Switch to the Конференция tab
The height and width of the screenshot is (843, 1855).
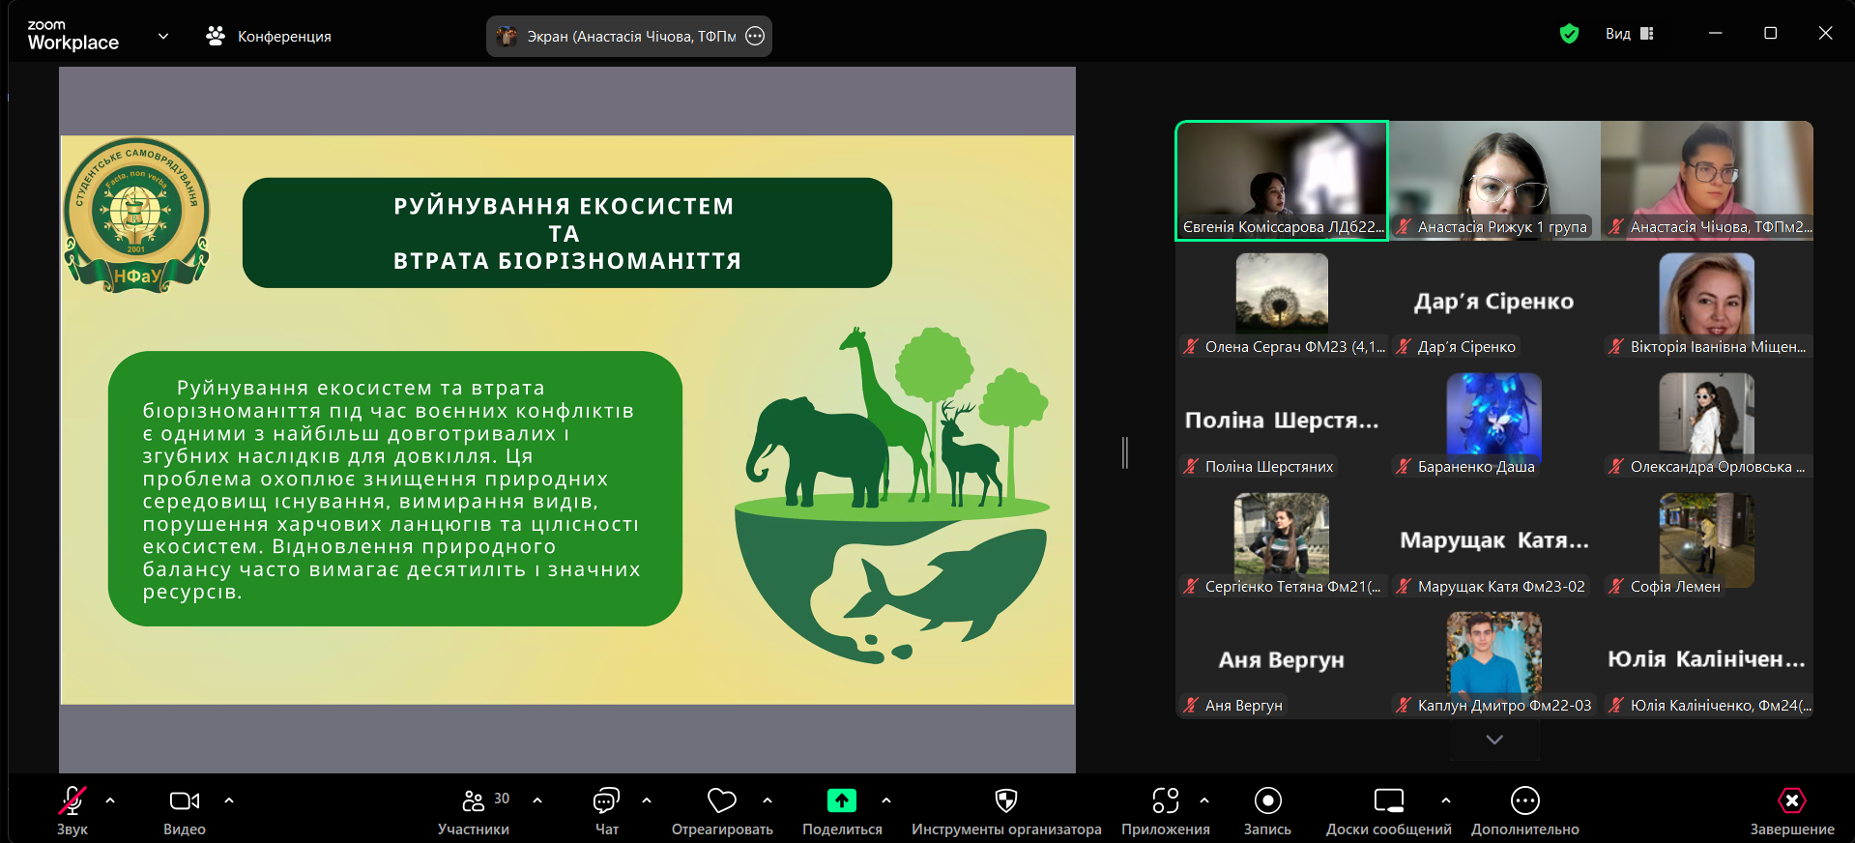coord(269,36)
